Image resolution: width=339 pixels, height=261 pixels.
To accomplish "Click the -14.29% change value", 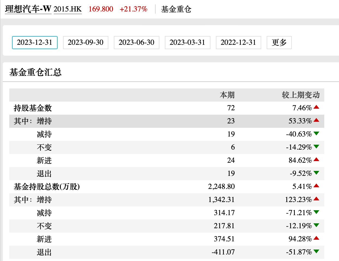I will (x=299, y=147).
